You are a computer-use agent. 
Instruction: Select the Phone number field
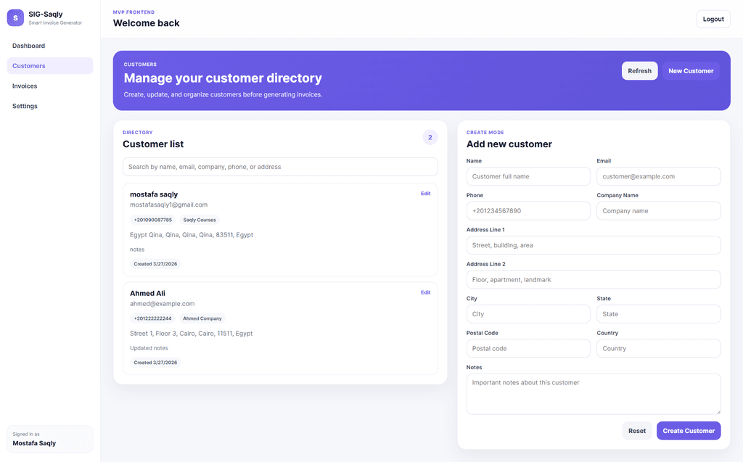[x=528, y=211]
